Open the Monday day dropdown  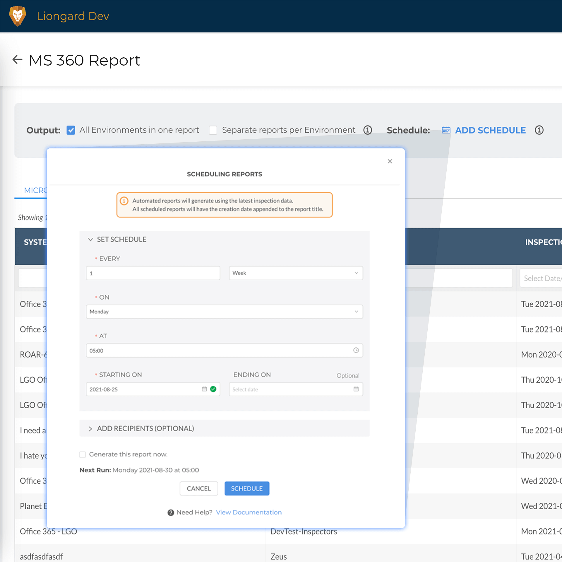(224, 311)
